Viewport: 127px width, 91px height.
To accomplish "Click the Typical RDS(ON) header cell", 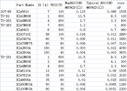I will click(x=101, y=5).
